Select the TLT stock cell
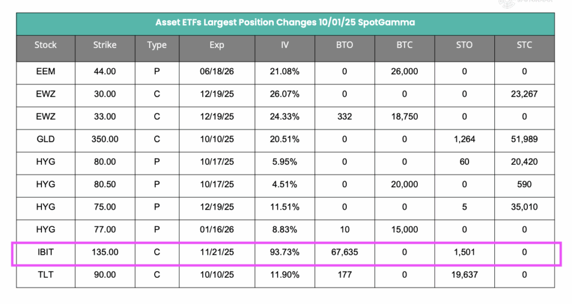Image resolution: width=572 pixels, height=304 pixels. point(45,274)
